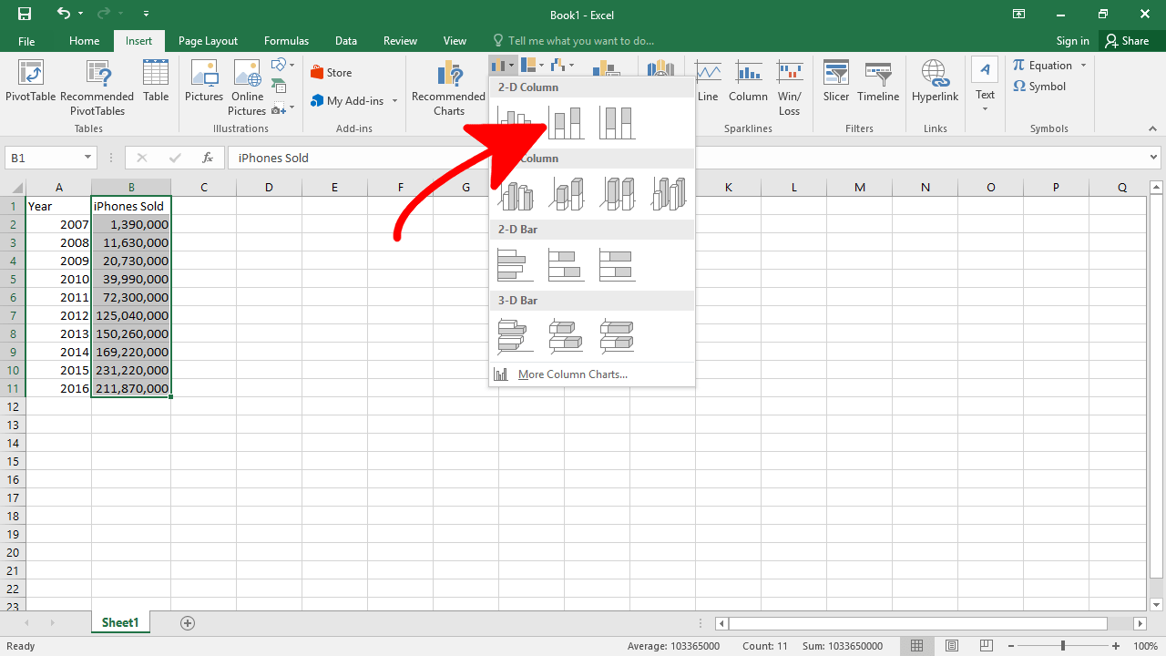Switch to the Formulas tab
This screenshot has height=656, width=1166.
click(286, 41)
